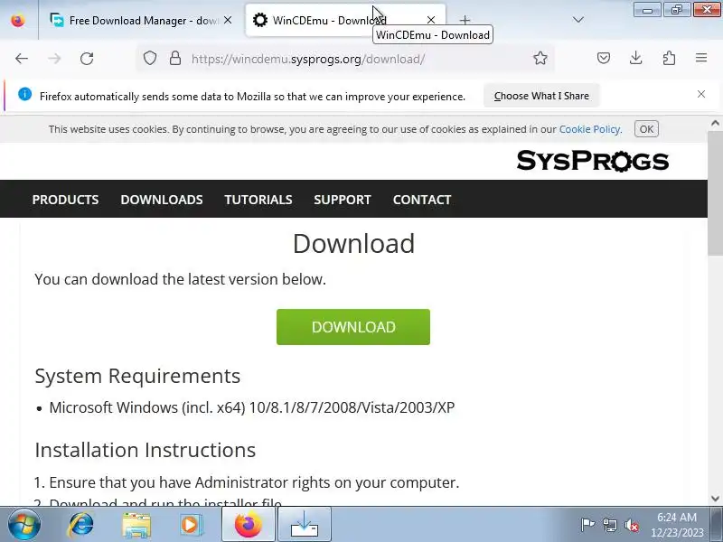The width and height of the screenshot is (723, 542).
Task: Open network tray icon
Action: click(609, 525)
